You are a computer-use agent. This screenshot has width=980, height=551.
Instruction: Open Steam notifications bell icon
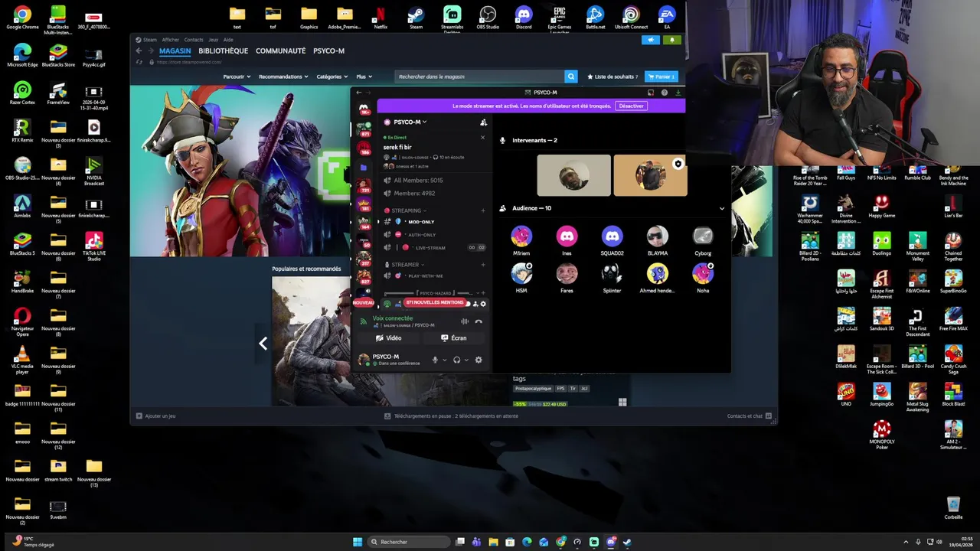coord(672,40)
